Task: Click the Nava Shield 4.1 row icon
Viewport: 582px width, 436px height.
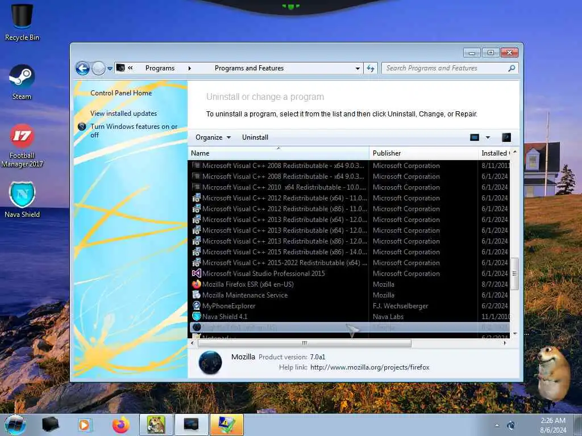Action: point(196,316)
